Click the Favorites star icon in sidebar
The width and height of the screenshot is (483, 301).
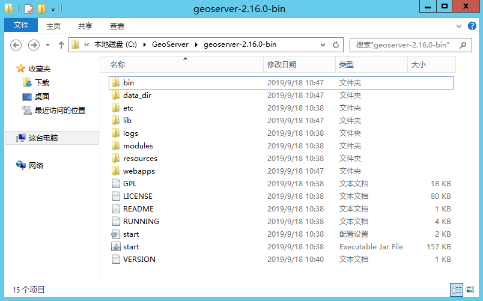(x=20, y=68)
